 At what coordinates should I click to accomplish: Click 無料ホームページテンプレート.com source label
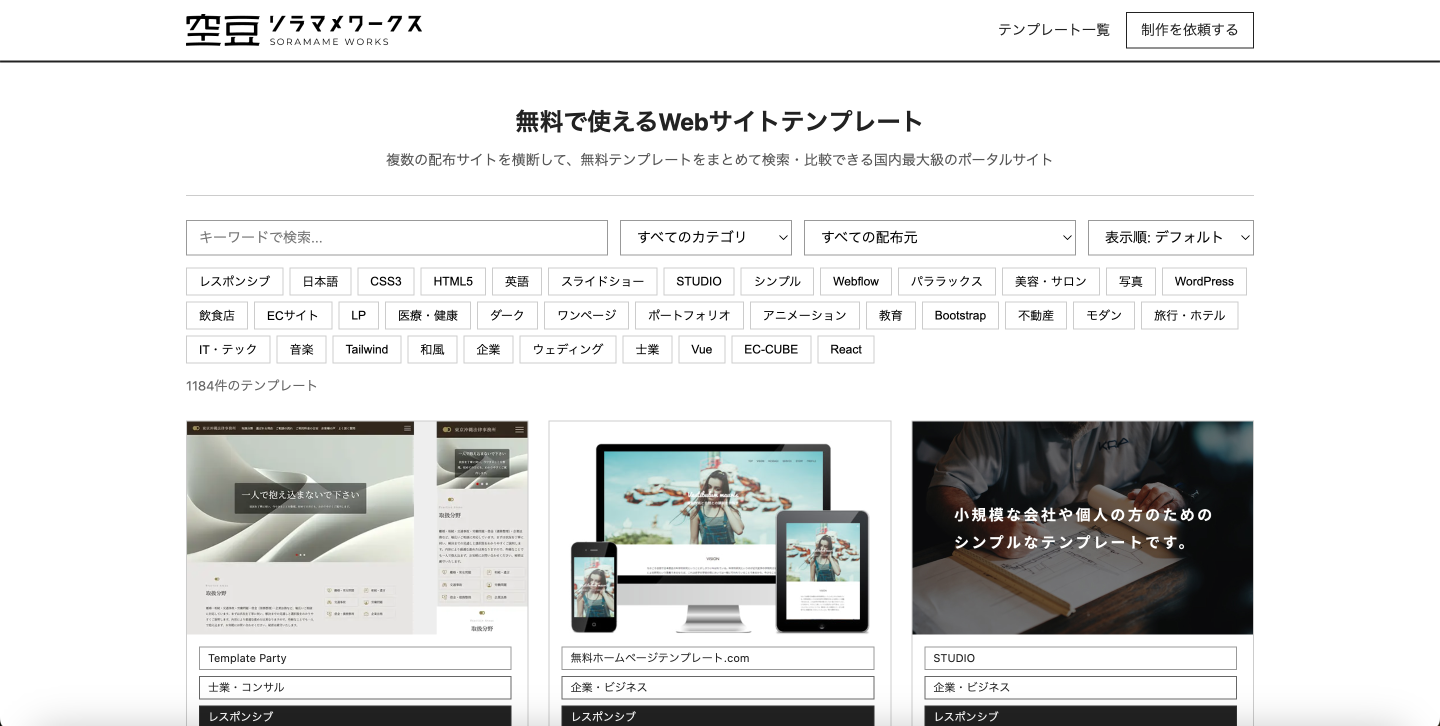click(x=717, y=658)
